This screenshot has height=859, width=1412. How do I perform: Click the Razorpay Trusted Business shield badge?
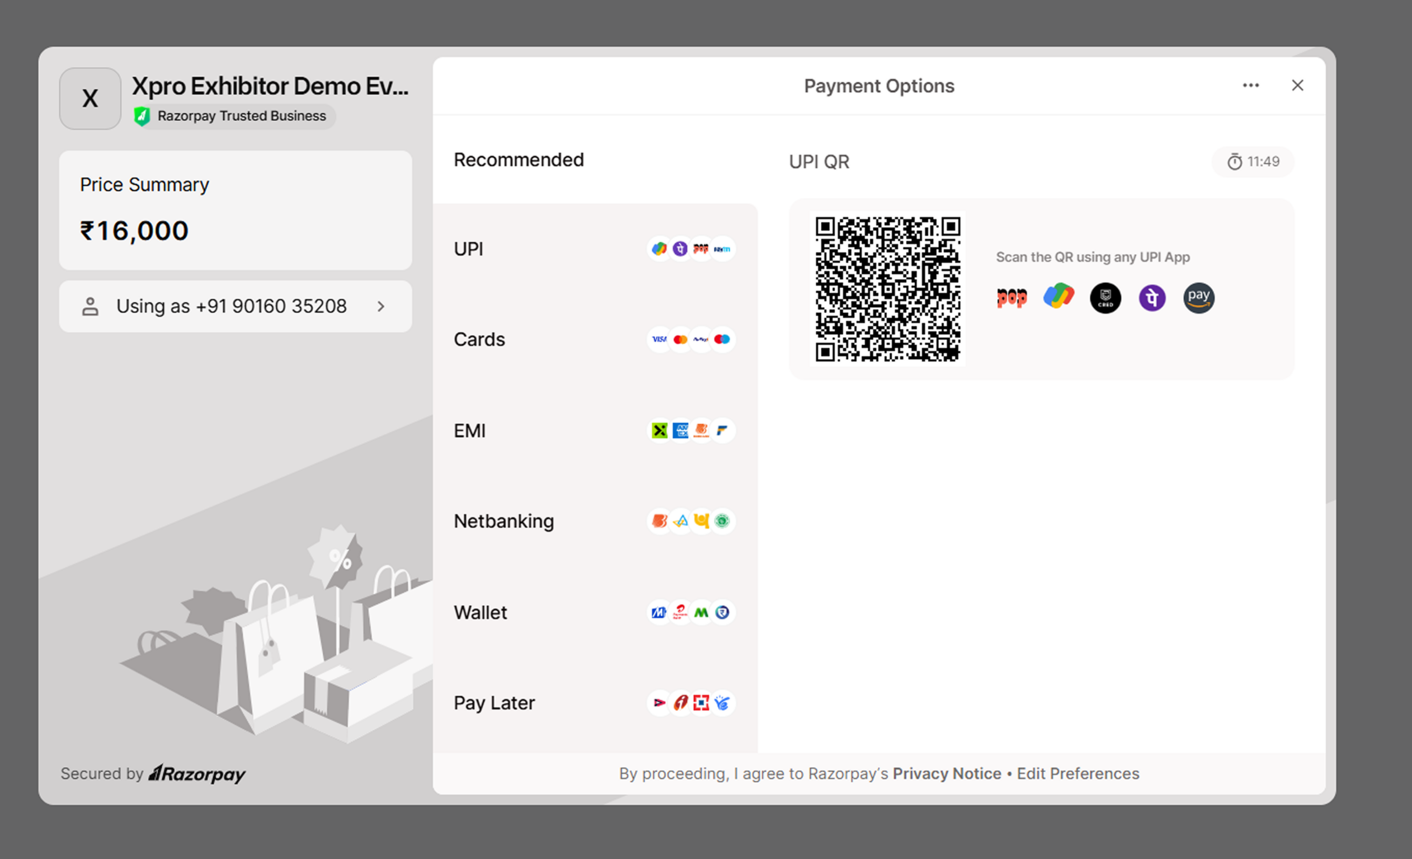[x=142, y=116]
